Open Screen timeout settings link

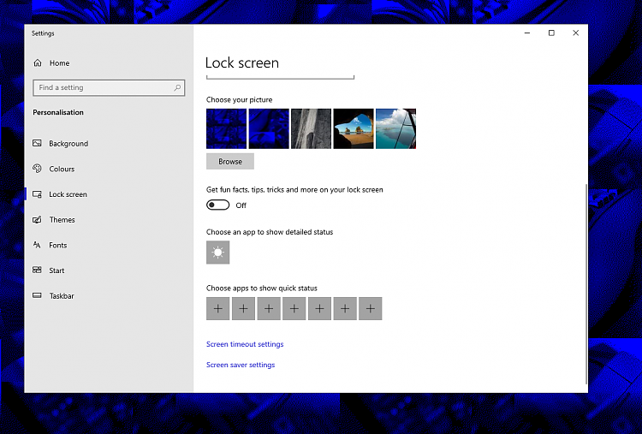[x=245, y=344]
